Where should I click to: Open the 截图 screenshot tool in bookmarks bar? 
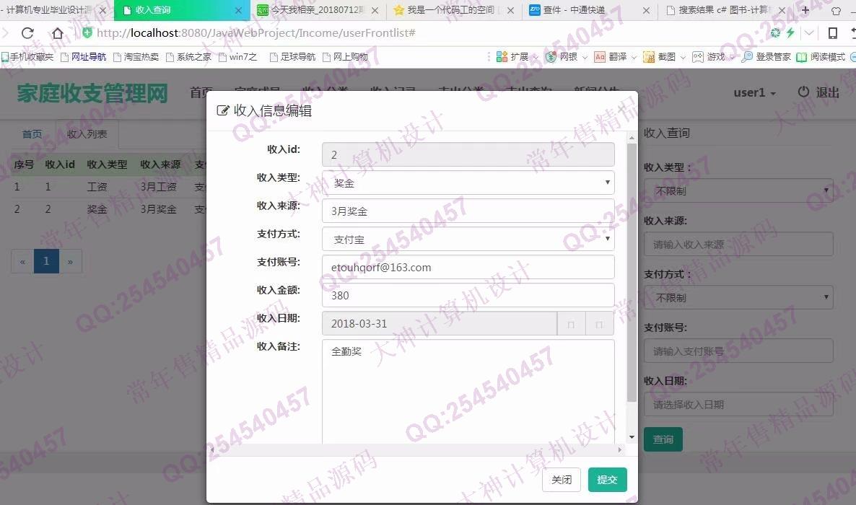(x=661, y=56)
